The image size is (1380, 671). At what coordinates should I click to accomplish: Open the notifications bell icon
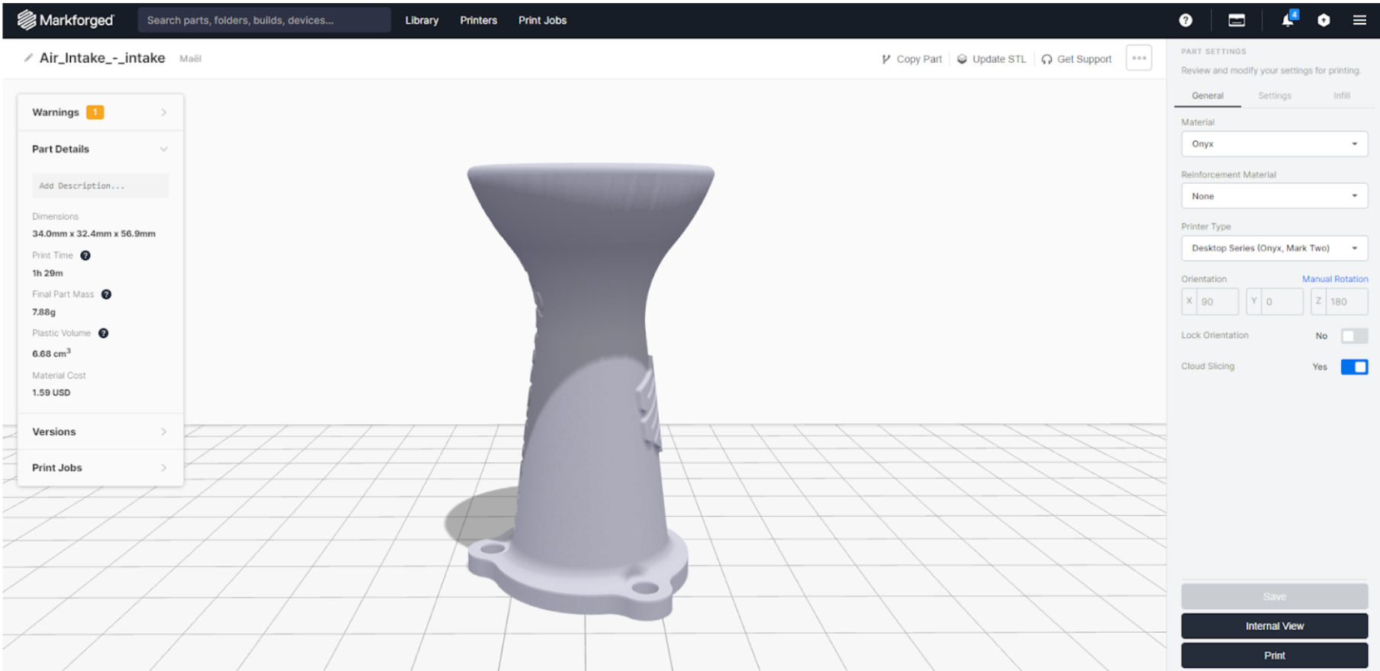[x=1288, y=21]
